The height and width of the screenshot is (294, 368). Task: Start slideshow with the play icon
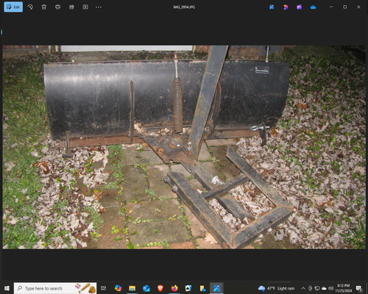[x=85, y=7]
